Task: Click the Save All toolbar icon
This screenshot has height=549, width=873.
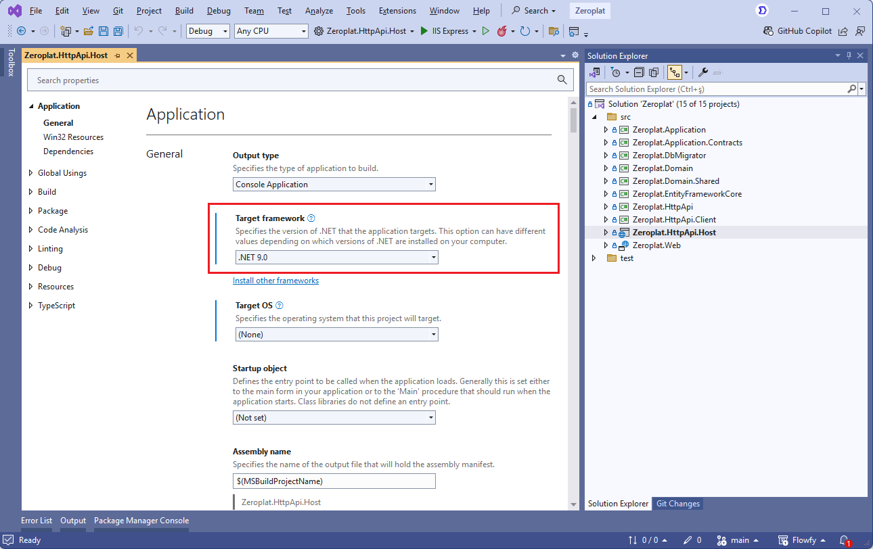Action: tap(118, 31)
